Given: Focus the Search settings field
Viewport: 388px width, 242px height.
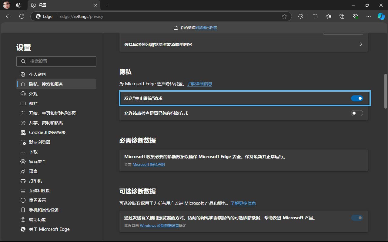Looking at the screenshot, I should pyautogui.click(x=56, y=61).
